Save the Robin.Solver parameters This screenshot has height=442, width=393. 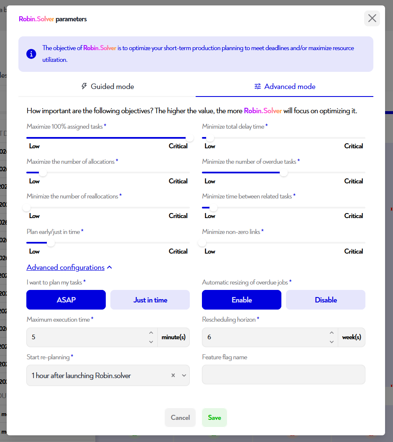pyautogui.click(x=214, y=417)
